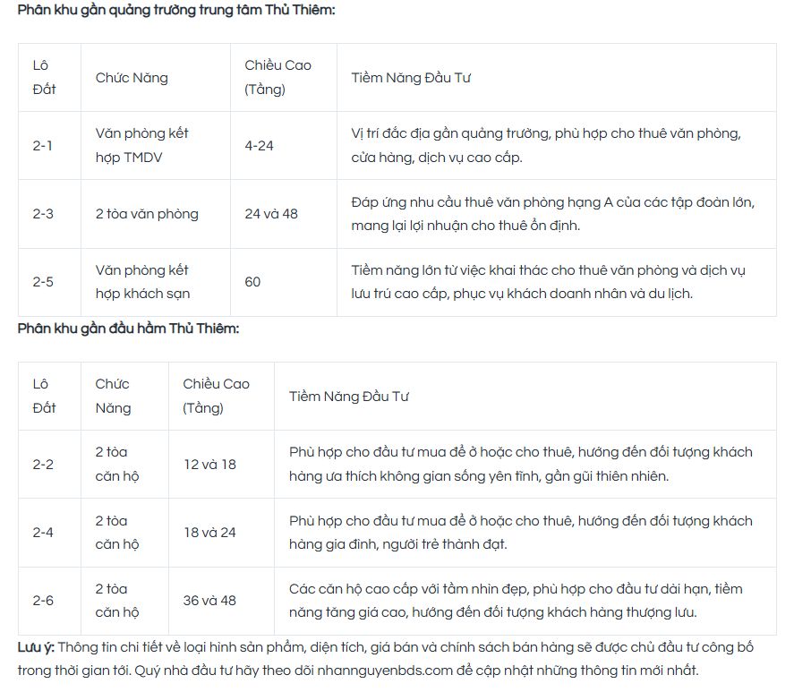Screen dimensions: 794x692
Task: Select the 2-4 lot cell
Action: 49,533
